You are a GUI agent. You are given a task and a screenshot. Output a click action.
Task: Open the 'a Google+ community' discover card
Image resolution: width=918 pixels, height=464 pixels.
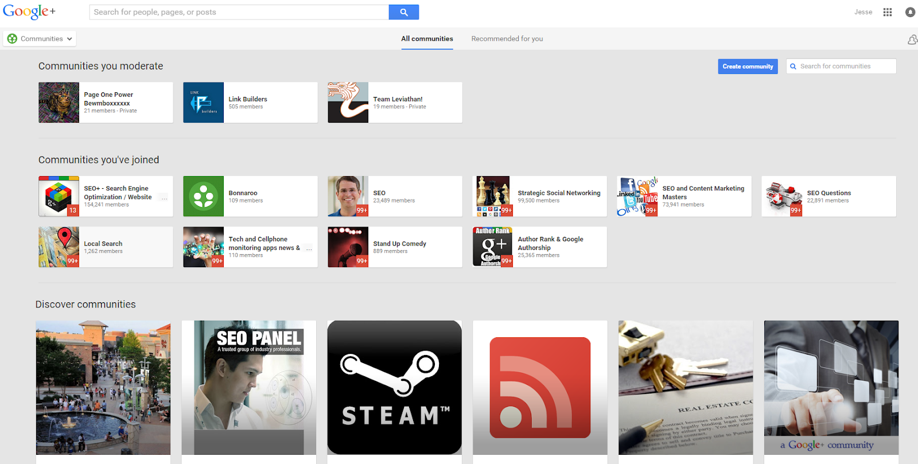tap(831, 388)
